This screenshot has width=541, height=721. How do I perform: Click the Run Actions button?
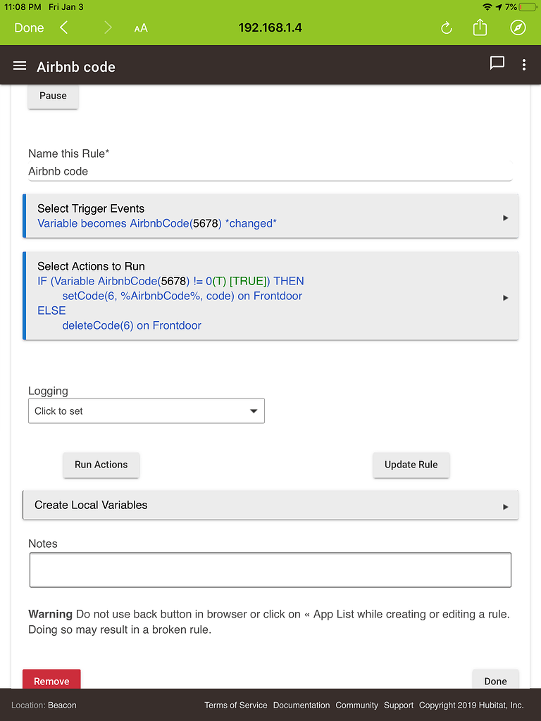coord(101,465)
